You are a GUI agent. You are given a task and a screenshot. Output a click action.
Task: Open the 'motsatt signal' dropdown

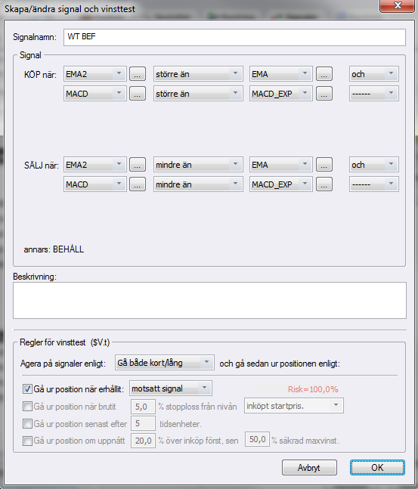tap(171, 388)
